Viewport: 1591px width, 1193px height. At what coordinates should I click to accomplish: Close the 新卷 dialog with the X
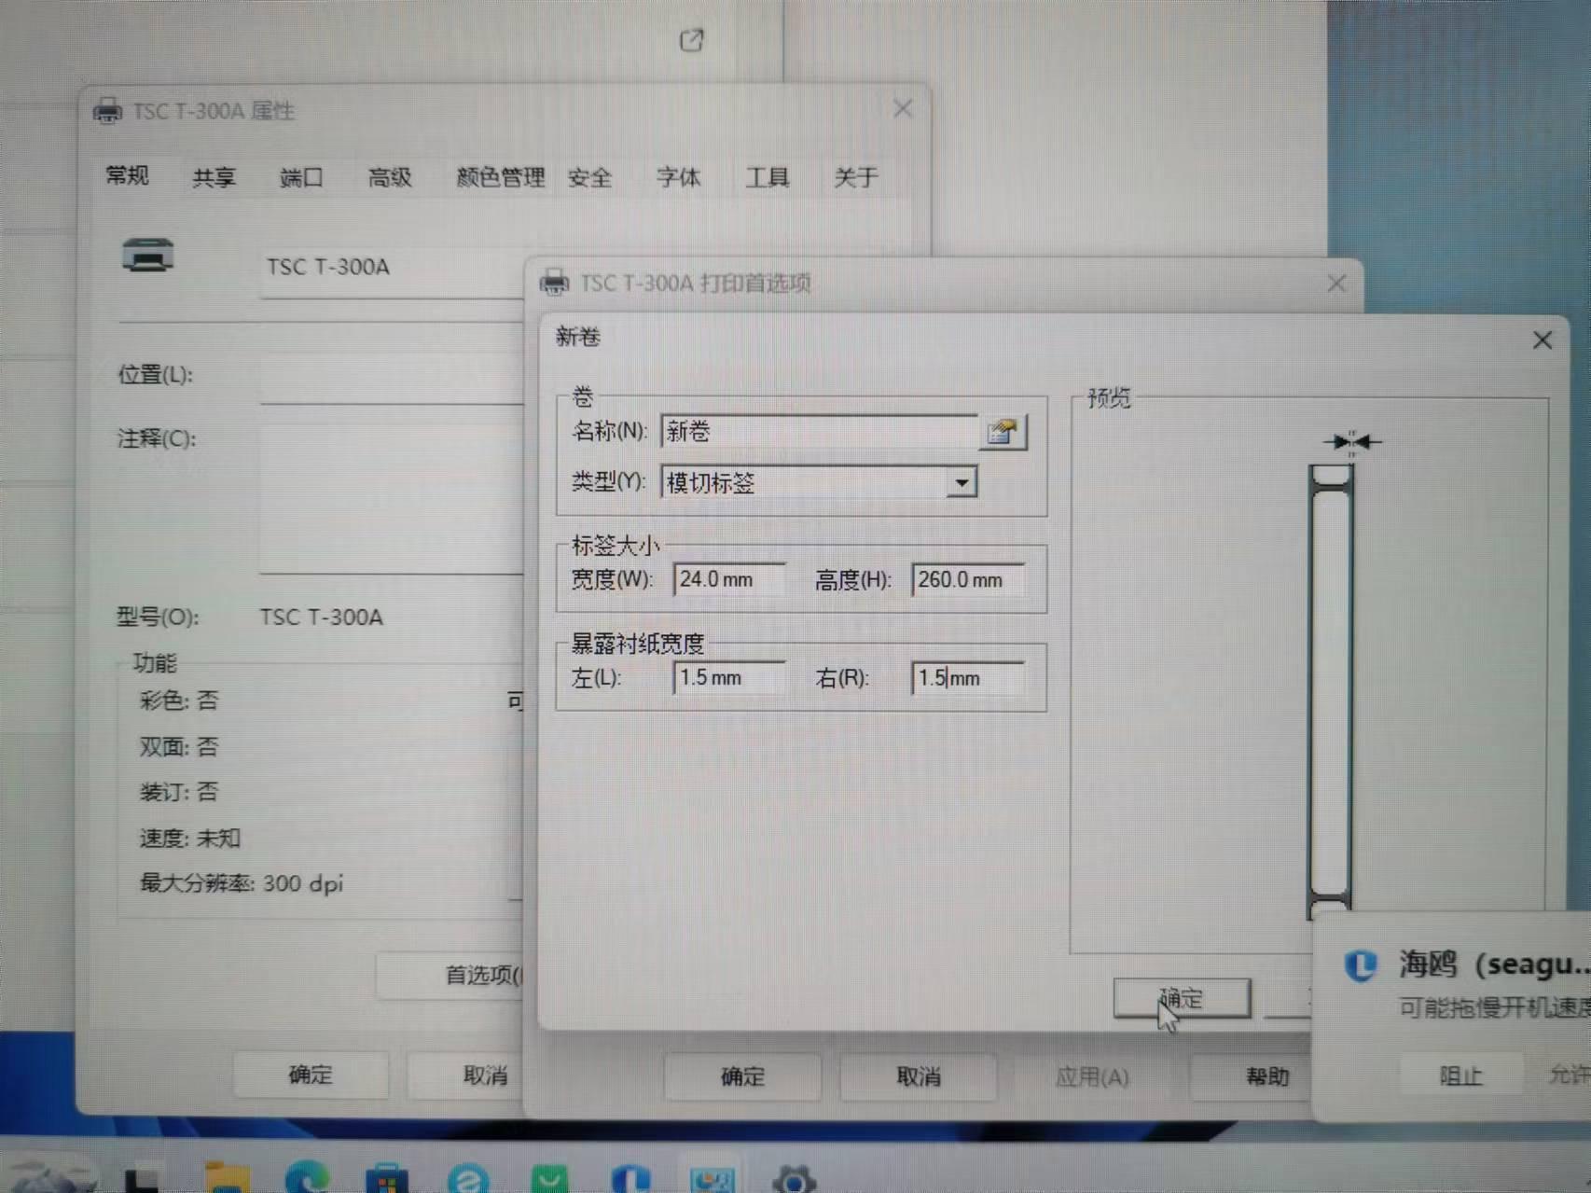coord(1542,340)
